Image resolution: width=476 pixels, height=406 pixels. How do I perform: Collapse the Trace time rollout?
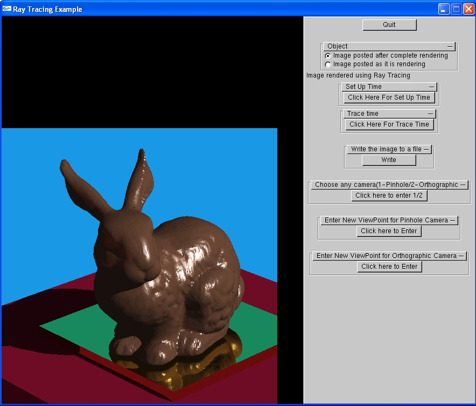[389, 114]
